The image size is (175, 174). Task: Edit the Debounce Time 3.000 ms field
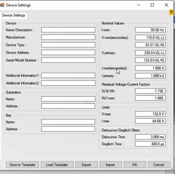pos(150,137)
